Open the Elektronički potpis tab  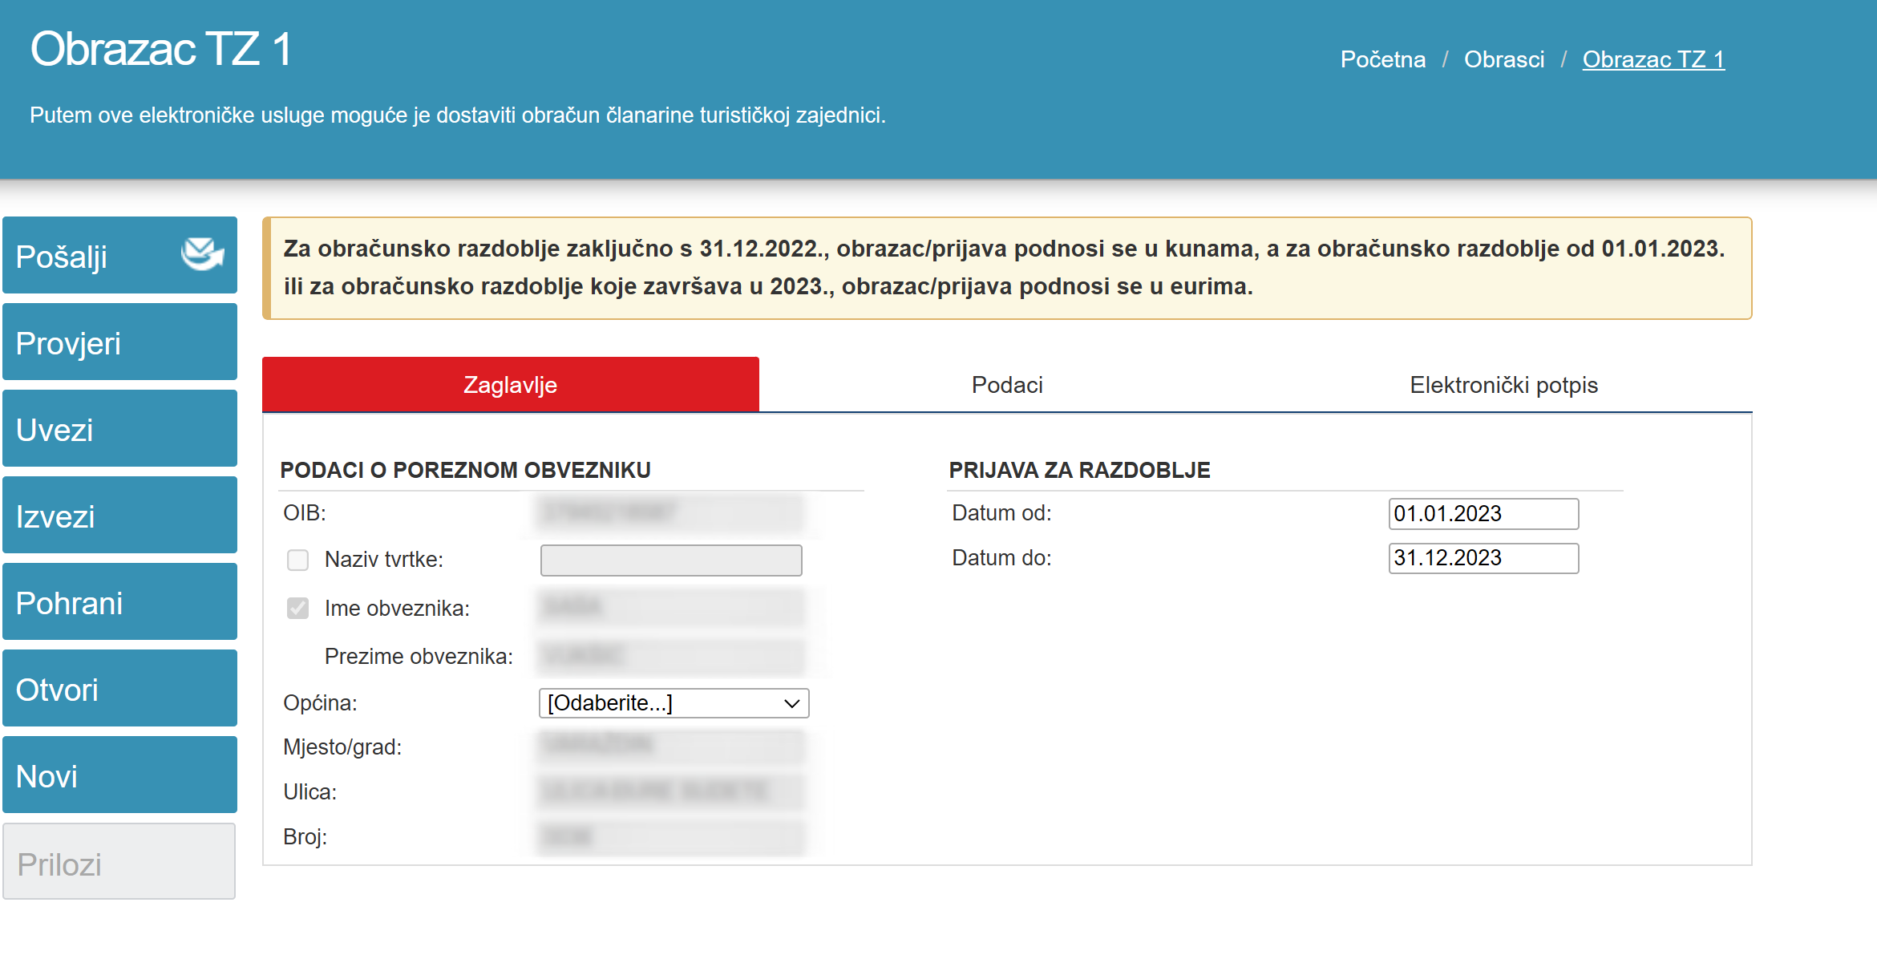tap(1503, 385)
